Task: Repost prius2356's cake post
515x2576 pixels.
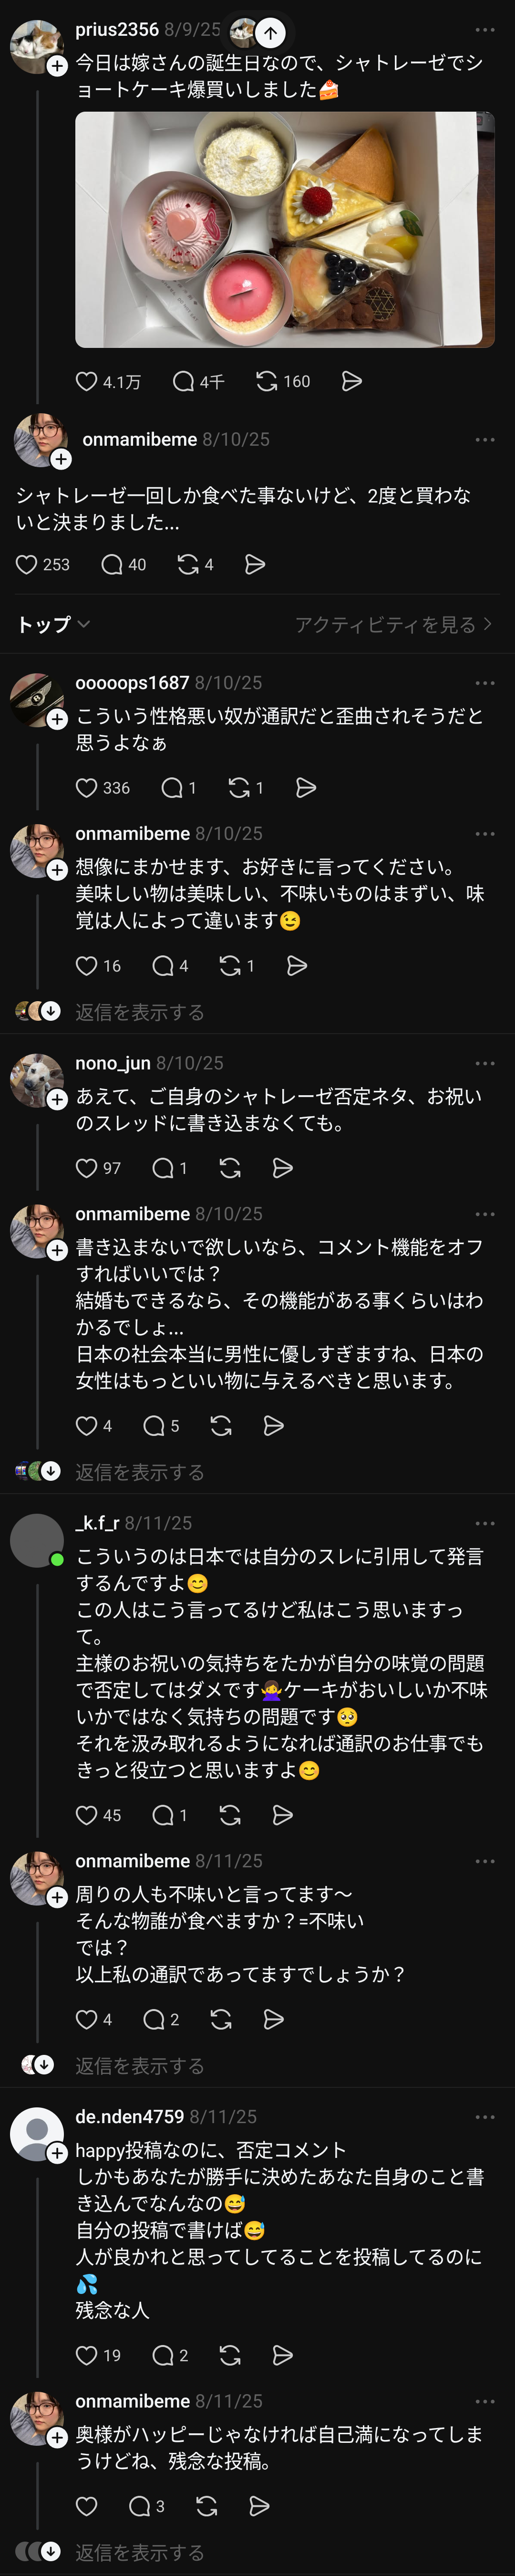Action: point(267,381)
